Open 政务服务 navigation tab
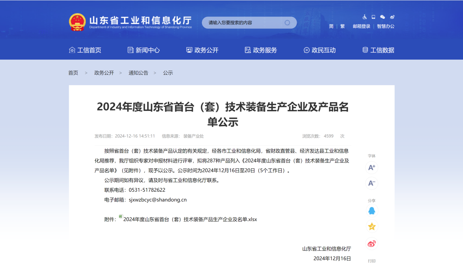463x266 pixels. [261, 50]
